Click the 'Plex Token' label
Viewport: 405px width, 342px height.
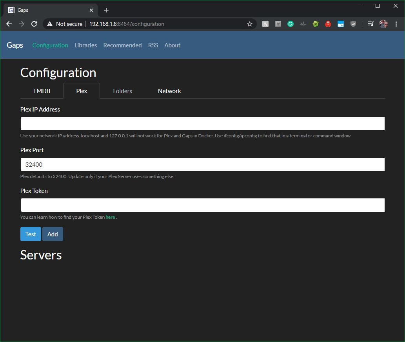[x=34, y=191]
